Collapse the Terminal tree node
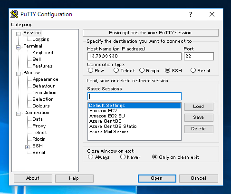This screenshot has height=194, width=231. tap(18, 47)
